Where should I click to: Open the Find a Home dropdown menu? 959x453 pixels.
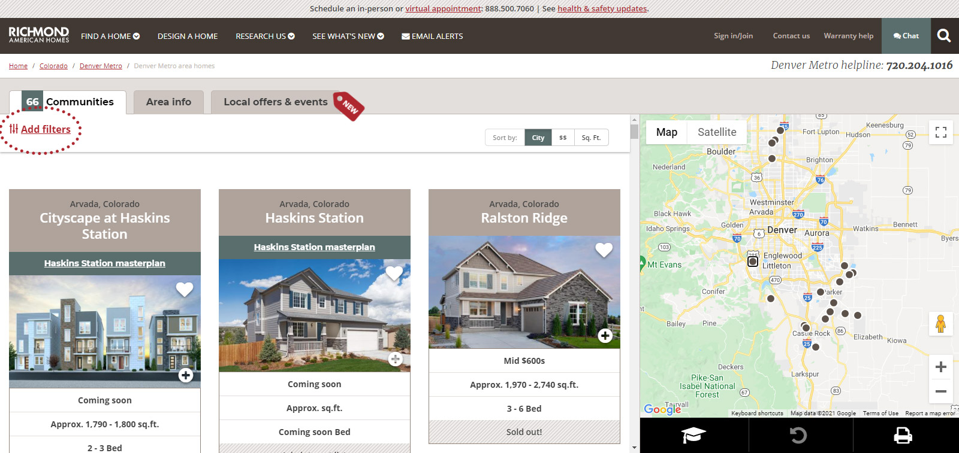click(110, 36)
